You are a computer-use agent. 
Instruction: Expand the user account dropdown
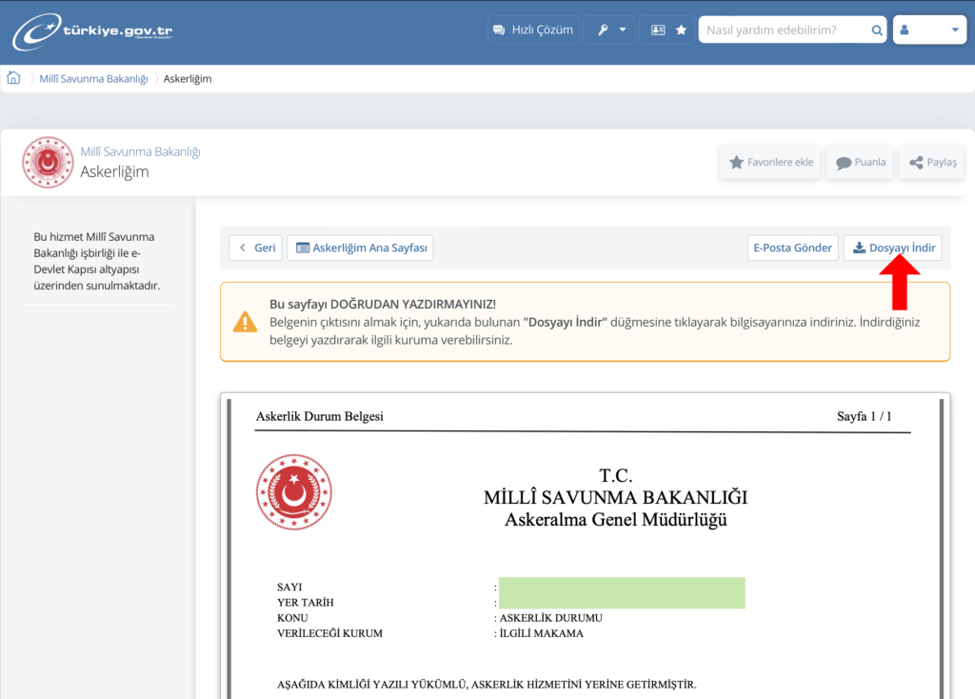point(929,30)
